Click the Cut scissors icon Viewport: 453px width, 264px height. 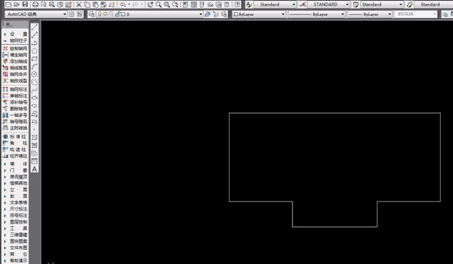(x=79, y=4)
